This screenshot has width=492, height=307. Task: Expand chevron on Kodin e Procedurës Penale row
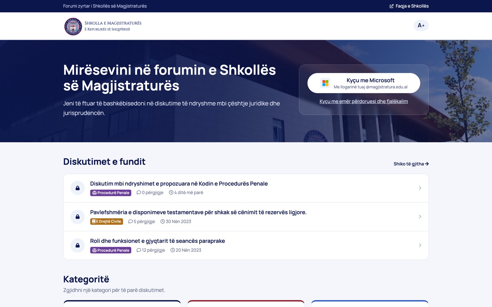(x=420, y=188)
